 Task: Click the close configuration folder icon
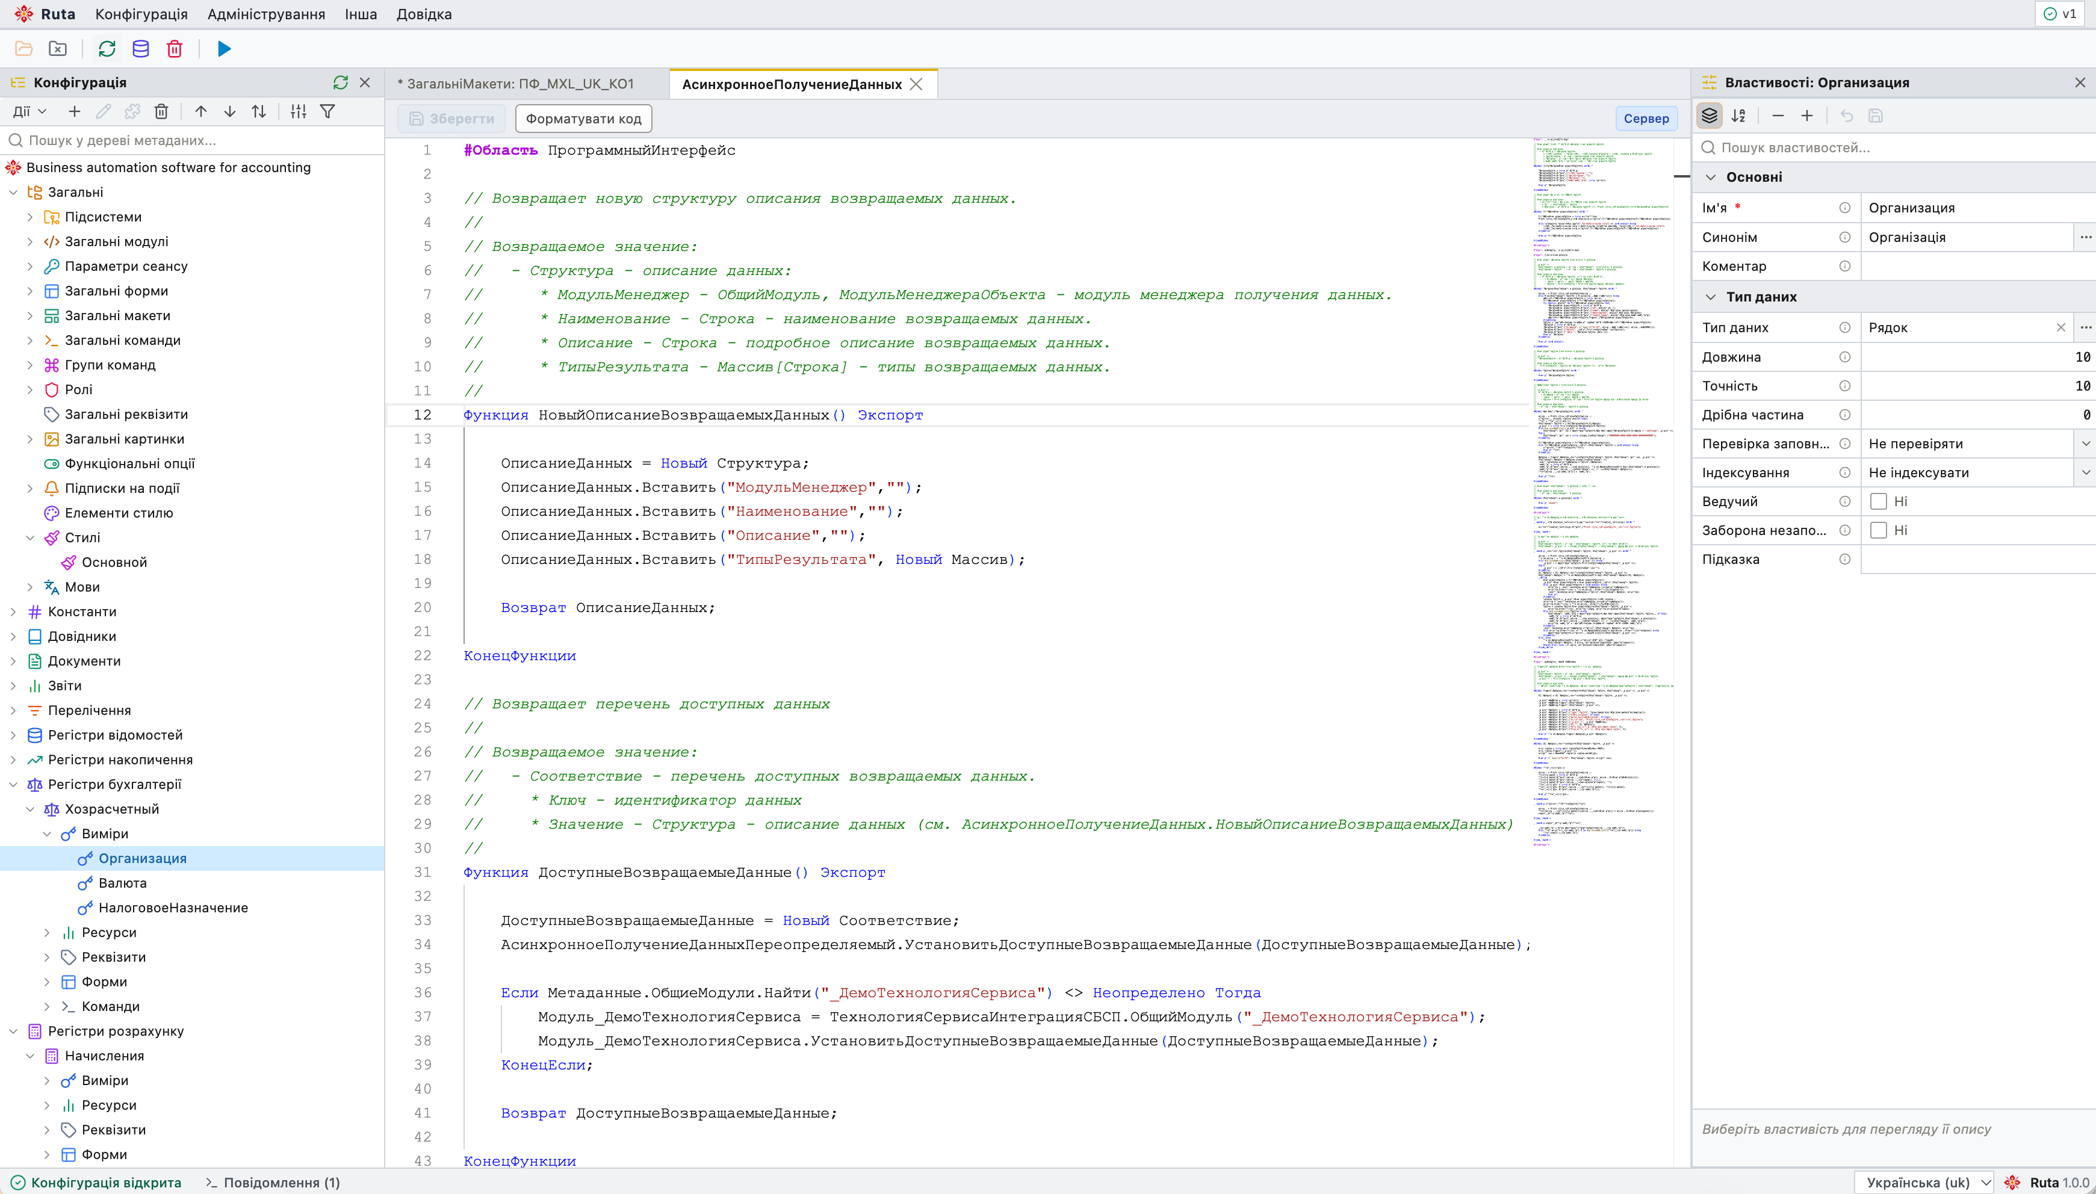point(57,49)
